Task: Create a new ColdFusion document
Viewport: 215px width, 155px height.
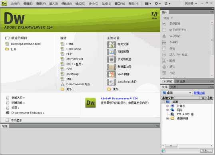Action: click(74, 49)
